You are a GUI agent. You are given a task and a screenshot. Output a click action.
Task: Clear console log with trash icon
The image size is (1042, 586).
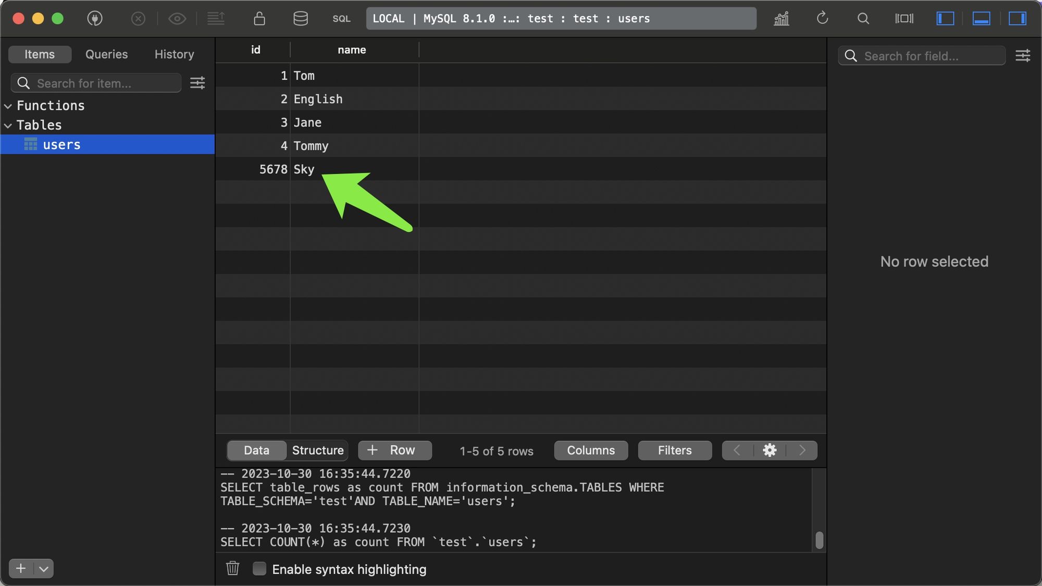click(232, 568)
